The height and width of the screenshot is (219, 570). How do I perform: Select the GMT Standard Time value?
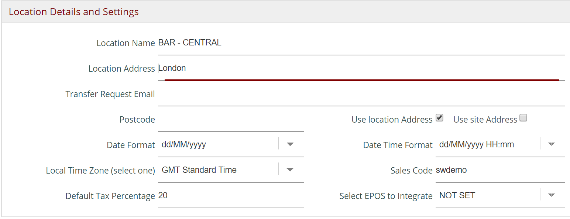pos(199,170)
